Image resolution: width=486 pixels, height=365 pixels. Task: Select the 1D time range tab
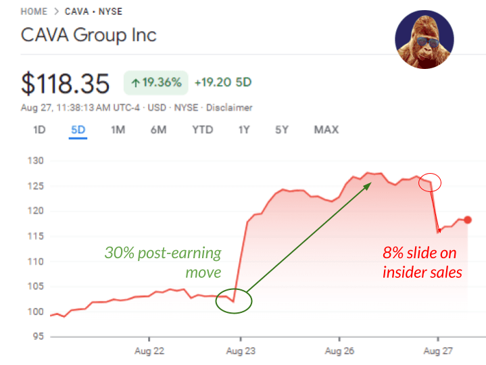click(39, 130)
